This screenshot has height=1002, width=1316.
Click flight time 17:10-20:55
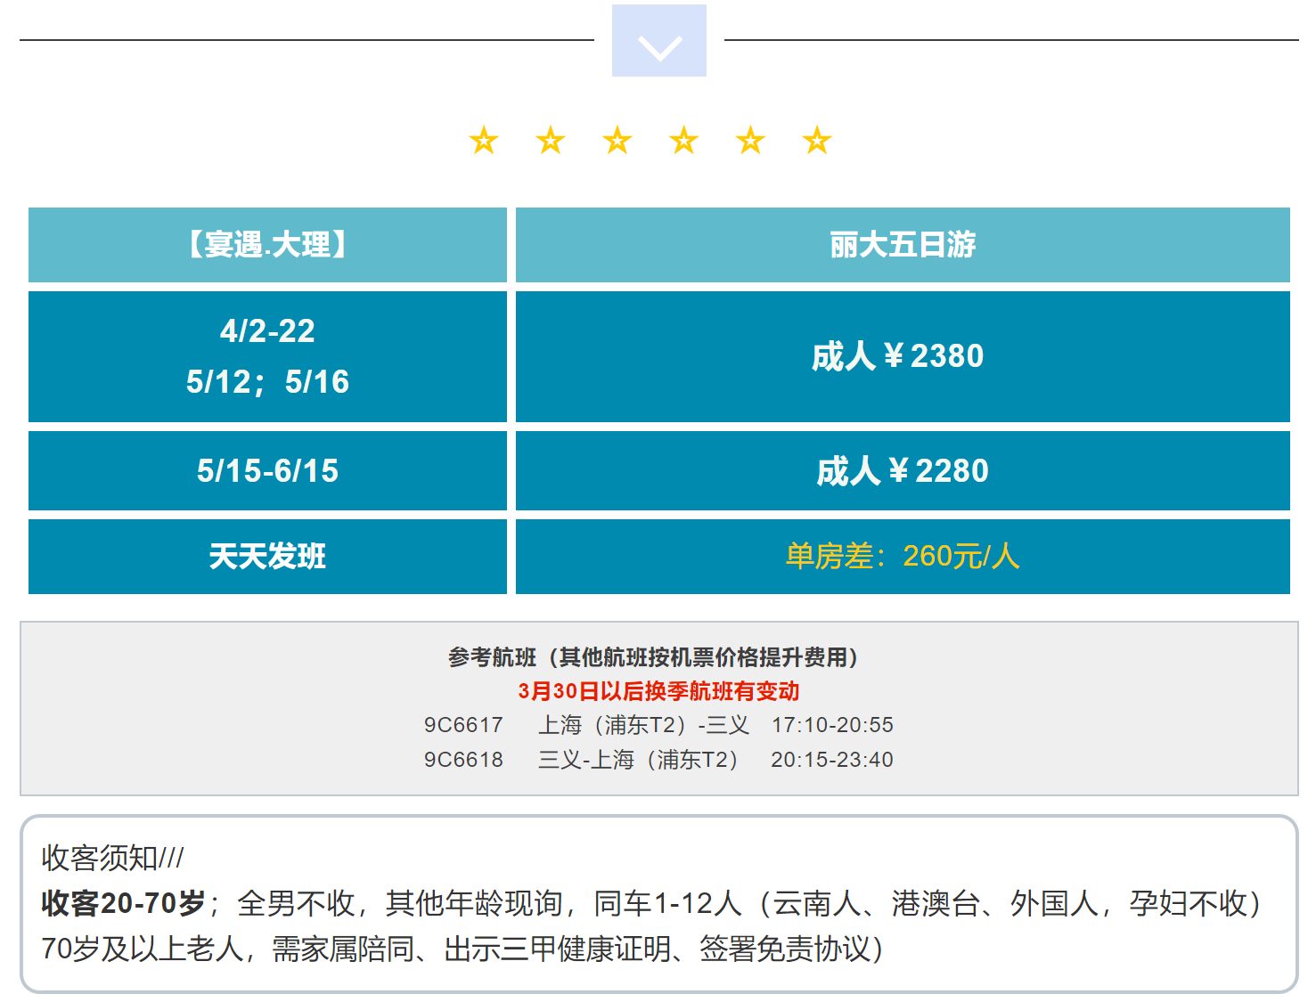[832, 725]
